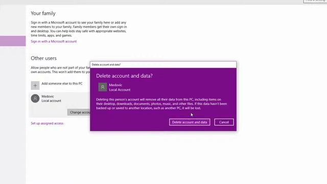Click the Change account type button
The image size is (327, 184).
[79, 112]
